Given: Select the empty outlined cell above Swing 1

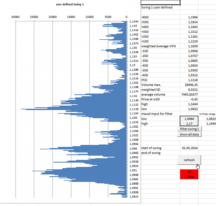Looking at the screenshot, I should point(160,2).
